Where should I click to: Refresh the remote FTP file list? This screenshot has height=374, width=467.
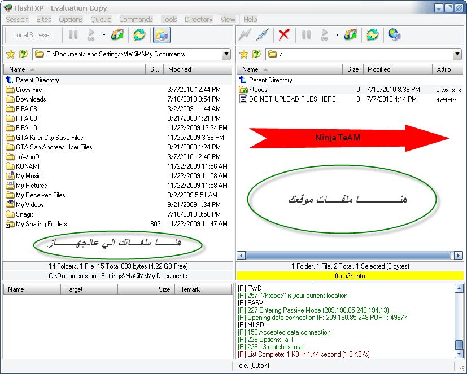372,35
